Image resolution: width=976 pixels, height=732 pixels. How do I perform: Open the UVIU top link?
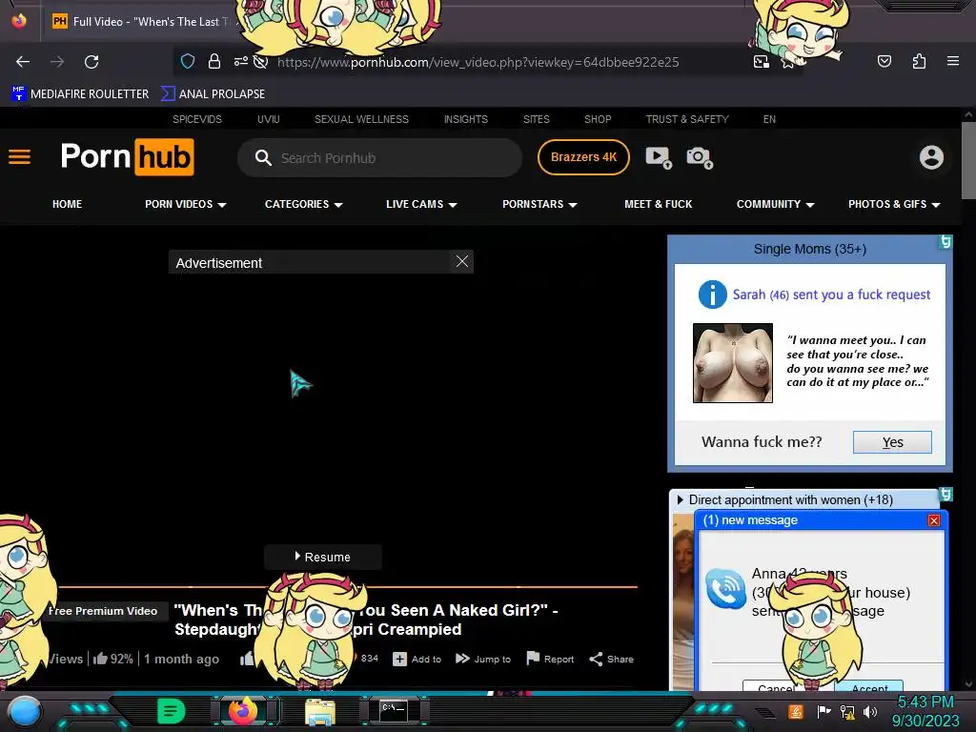click(268, 119)
